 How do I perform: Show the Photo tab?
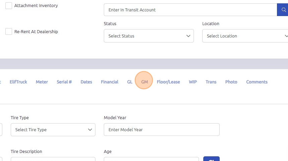(231, 82)
